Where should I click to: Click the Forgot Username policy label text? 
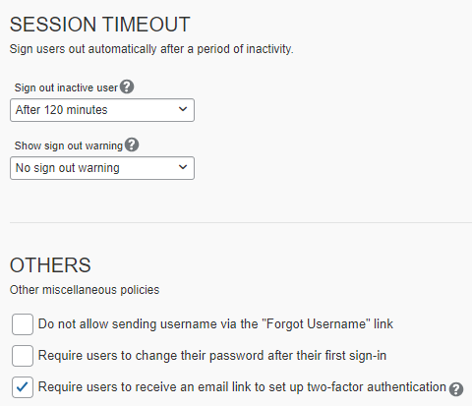215,324
